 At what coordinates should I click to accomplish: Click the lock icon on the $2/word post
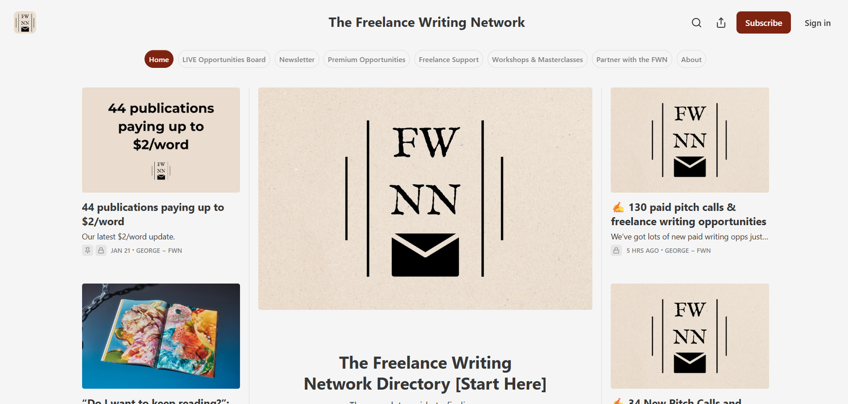(x=101, y=250)
